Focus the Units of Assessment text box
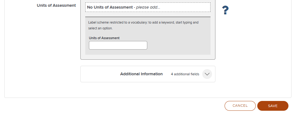Viewport: 297px width, 119px height. pos(118,45)
